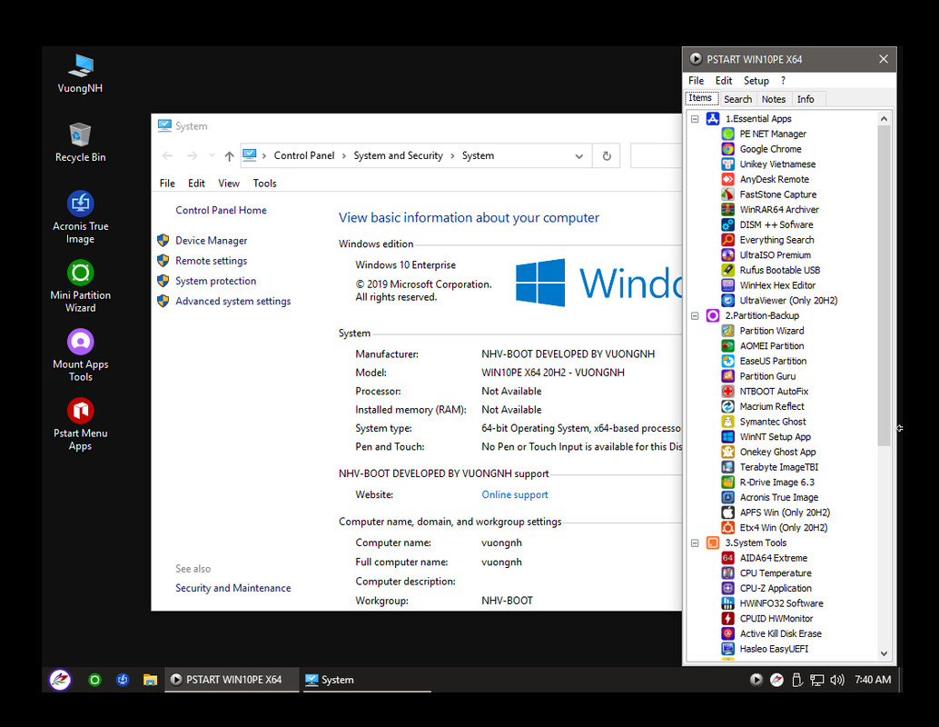Open Acronis True Image desktop icon
The width and height of the screenshot is (939, 727).
coord(80,217)
